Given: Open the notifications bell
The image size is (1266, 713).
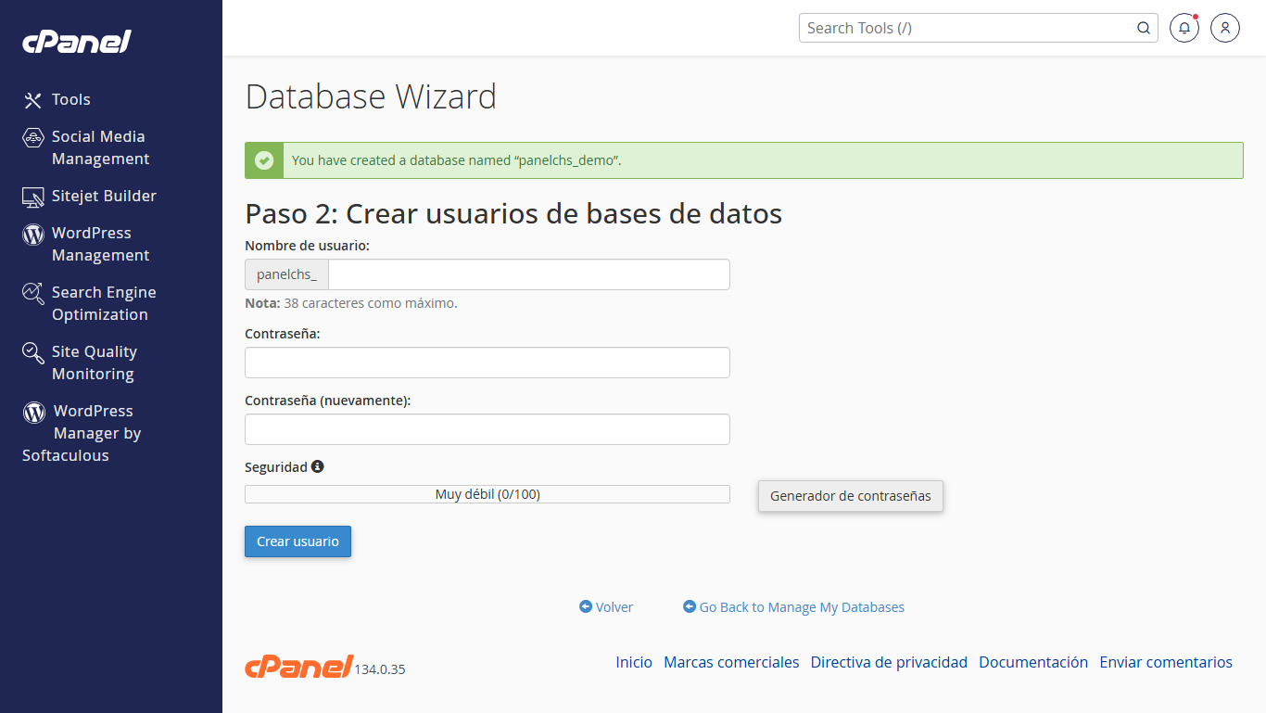Looking at the screenshot, I should pyautogui.click(x=1184, y=28).
